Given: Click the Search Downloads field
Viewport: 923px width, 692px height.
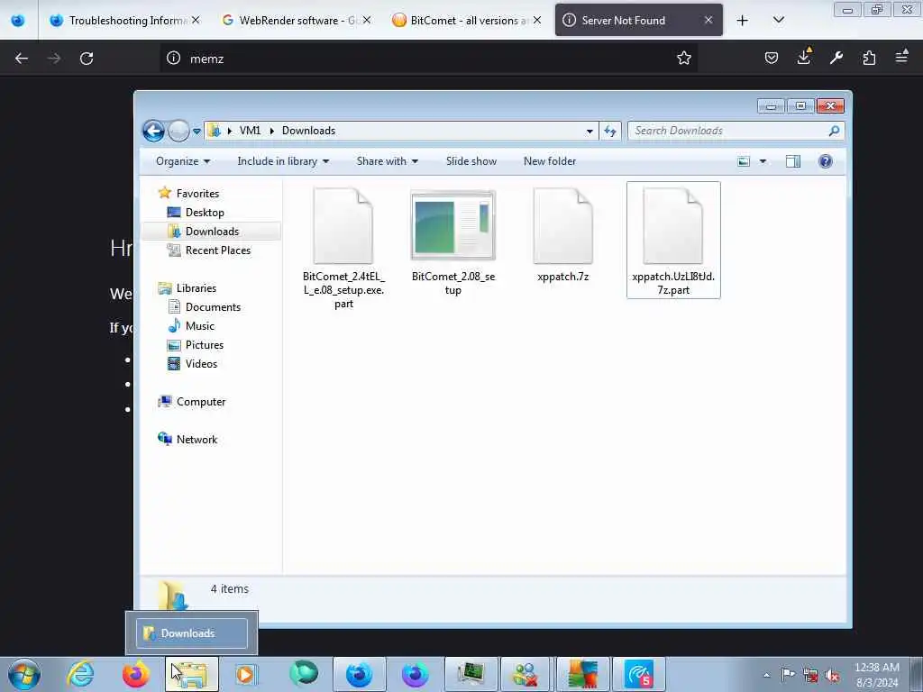Looking at the screenshot, I should click(736, 131).
